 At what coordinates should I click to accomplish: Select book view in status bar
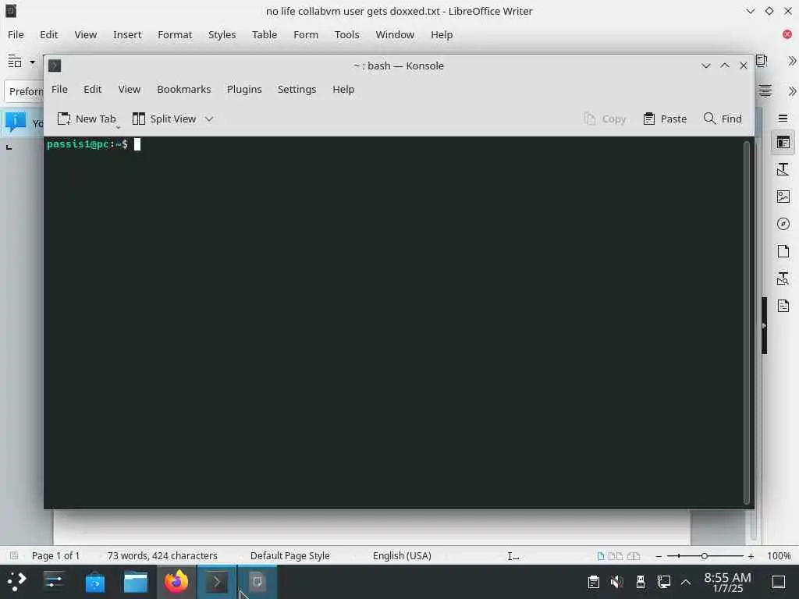[634, 556]
